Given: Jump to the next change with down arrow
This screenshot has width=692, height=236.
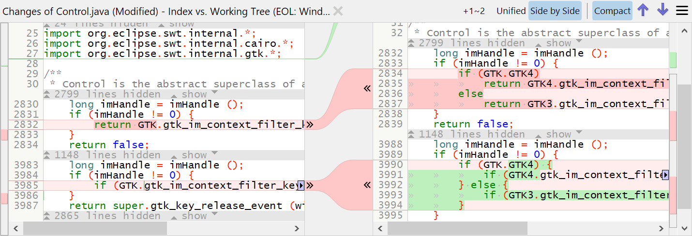Looking at the screenshot, I should coord(662,11).
